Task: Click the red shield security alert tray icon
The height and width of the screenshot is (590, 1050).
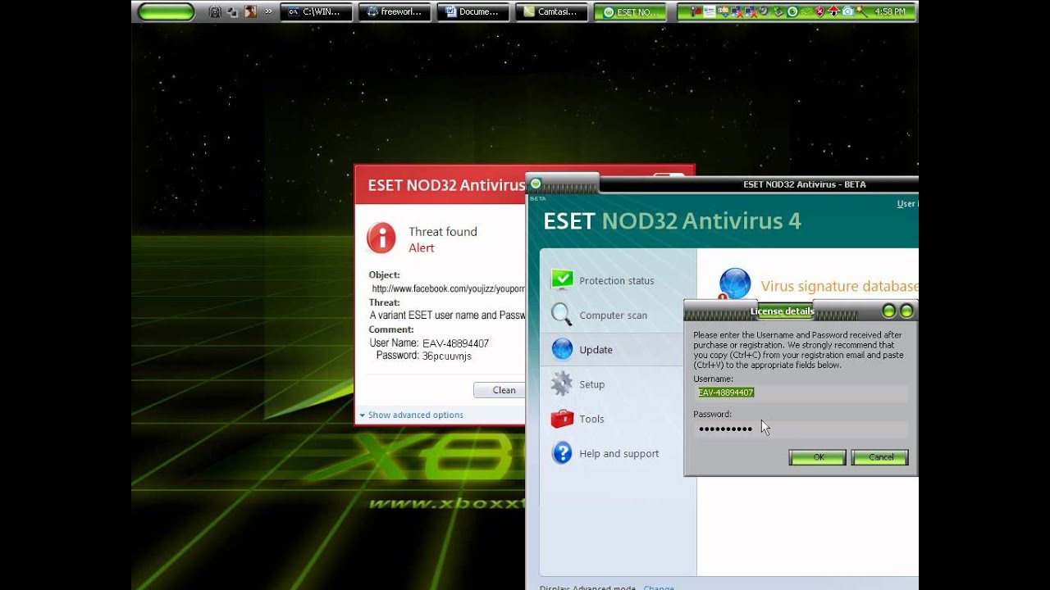Action: tap(819, 11)
